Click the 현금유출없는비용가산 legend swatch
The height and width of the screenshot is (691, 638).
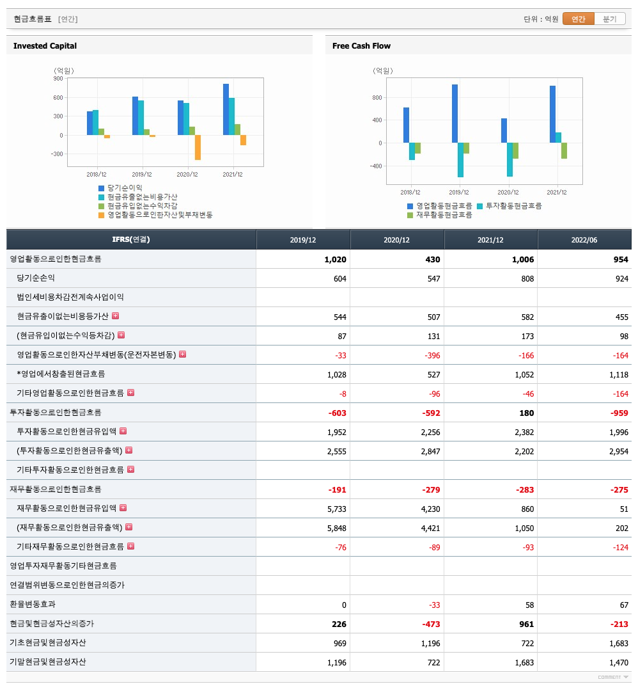(x=101, y=197)
